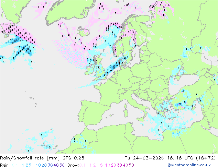Click rain legend value 20
Viewport: 218px width, 168px height.
point(44,165)
